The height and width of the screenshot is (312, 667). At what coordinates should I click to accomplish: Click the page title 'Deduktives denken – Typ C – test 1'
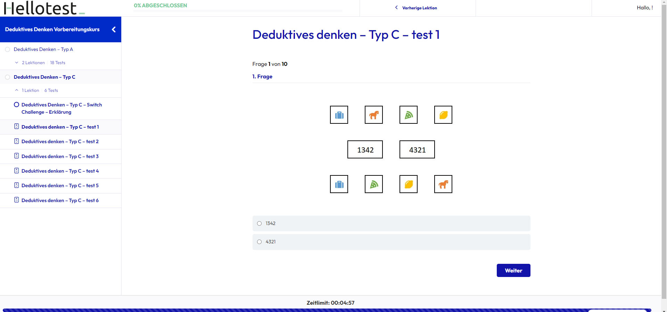point(346,35)
